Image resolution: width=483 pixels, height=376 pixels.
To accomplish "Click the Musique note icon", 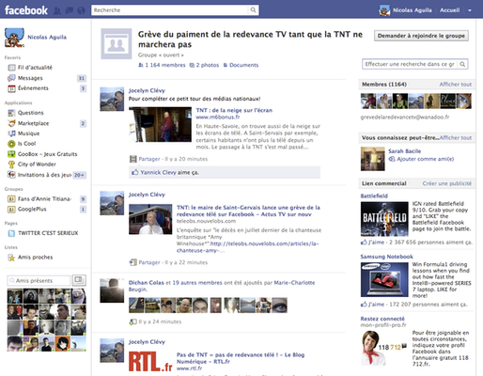I will tap(11, 133).
